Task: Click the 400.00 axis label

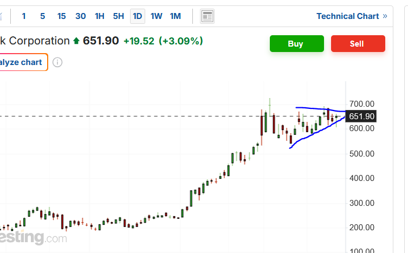Action: [362, 178]
